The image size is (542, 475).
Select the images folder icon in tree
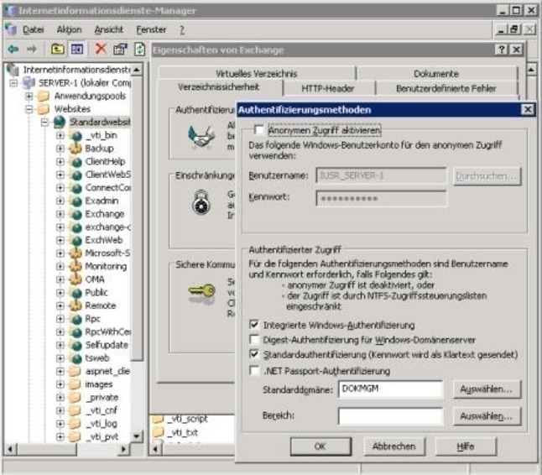tap(76, 384)
